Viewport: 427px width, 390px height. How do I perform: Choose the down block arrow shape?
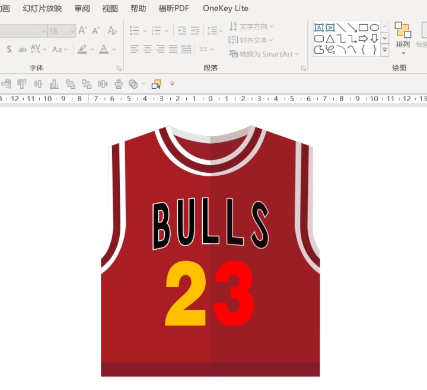click(x=374, y=38)
